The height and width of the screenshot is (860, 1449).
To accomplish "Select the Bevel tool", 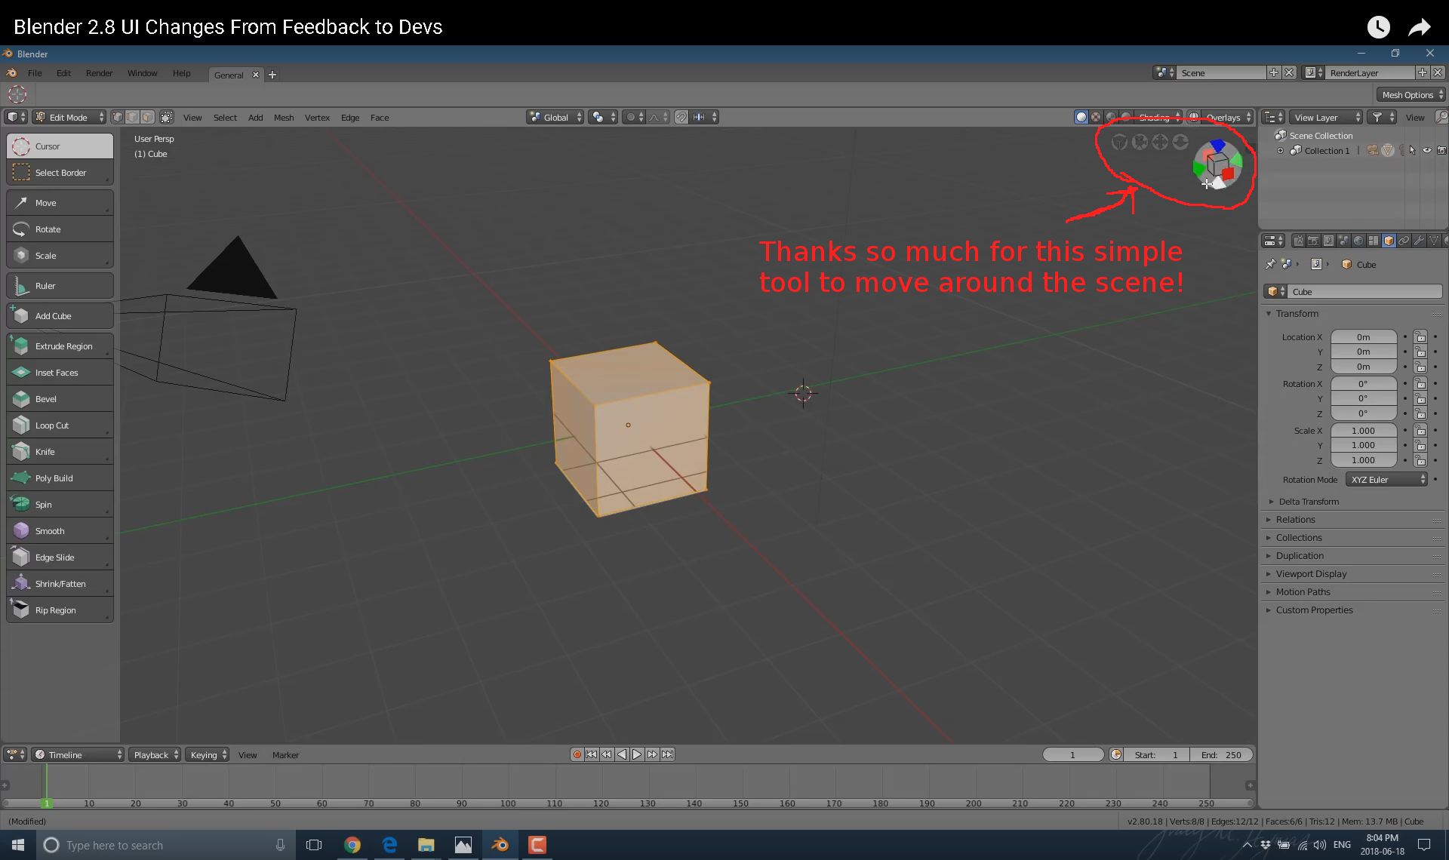I will pos(59,399).
